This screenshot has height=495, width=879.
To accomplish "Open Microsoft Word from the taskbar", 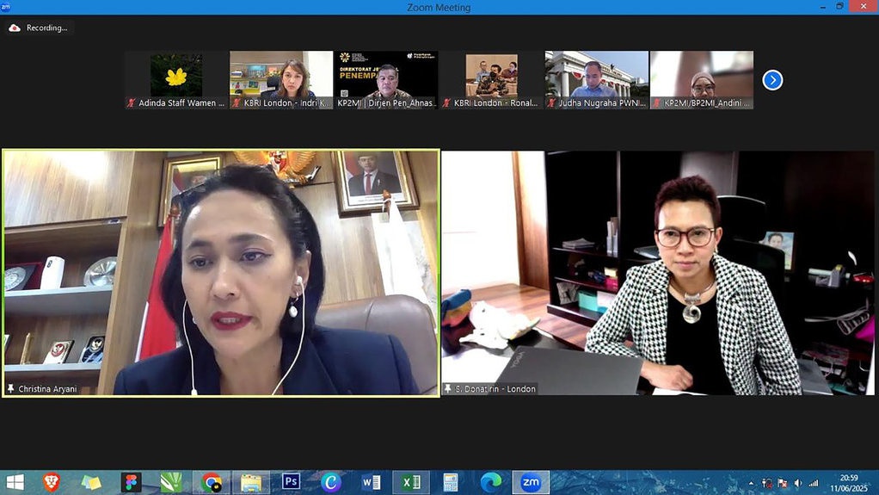I will (x=371, y=482).
